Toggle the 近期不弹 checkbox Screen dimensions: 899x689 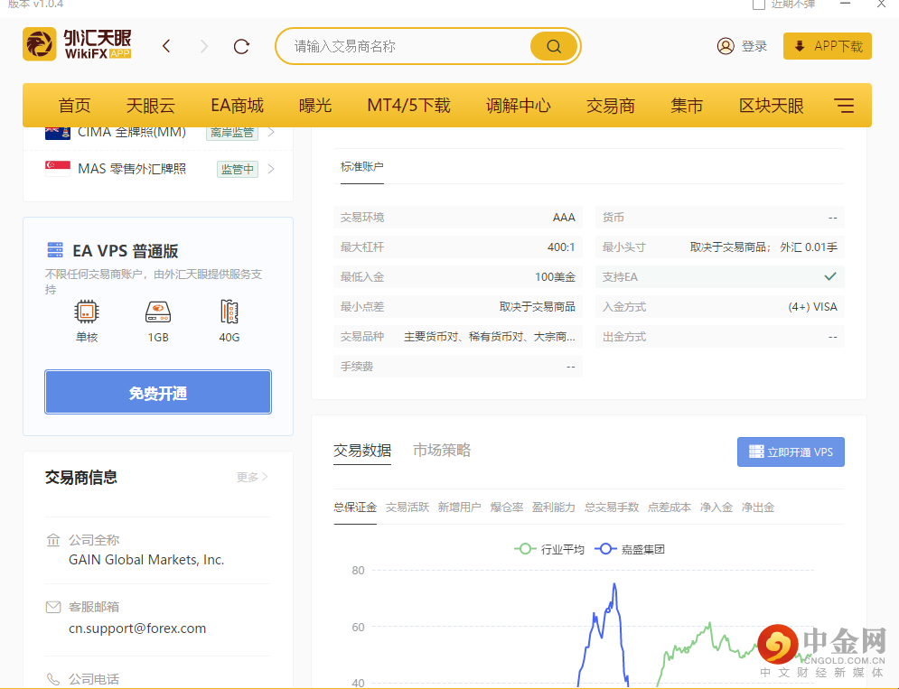pyautogui.click(x=757, y=5)
